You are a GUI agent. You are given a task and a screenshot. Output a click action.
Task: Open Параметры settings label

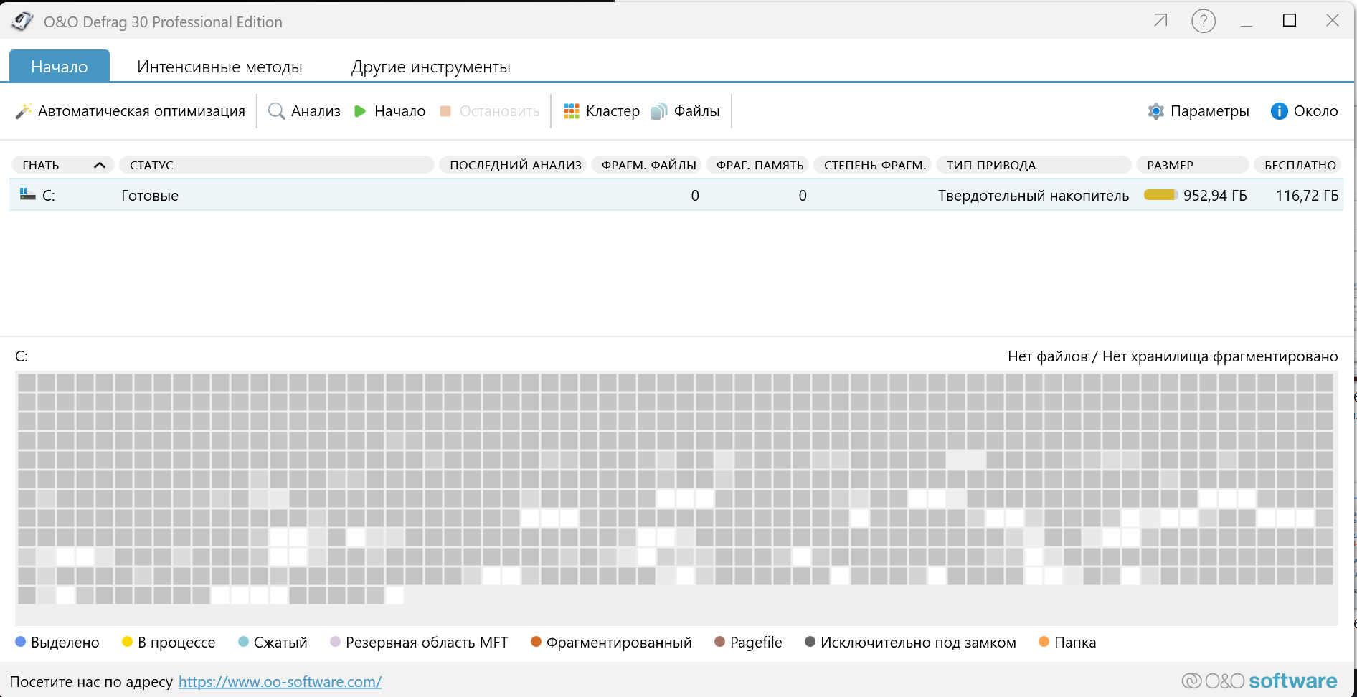pos(1209,111)
